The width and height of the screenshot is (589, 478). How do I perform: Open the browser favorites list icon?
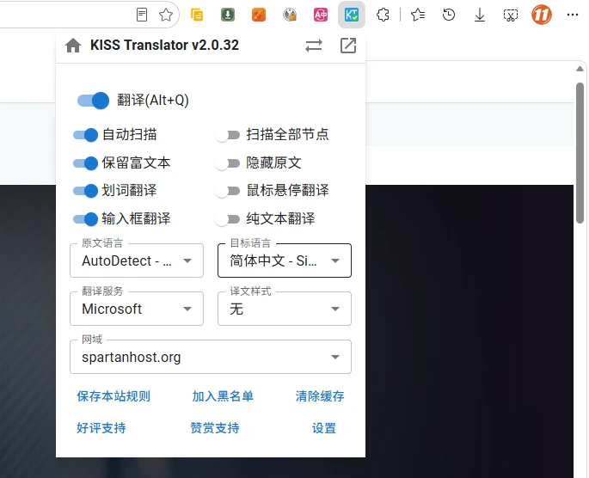pos(418,15)
